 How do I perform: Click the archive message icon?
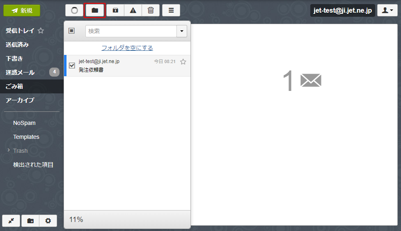[115, 10]
